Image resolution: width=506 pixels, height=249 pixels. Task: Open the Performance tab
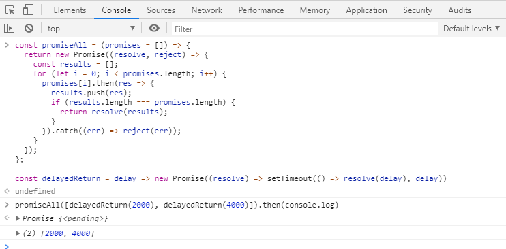261,10
